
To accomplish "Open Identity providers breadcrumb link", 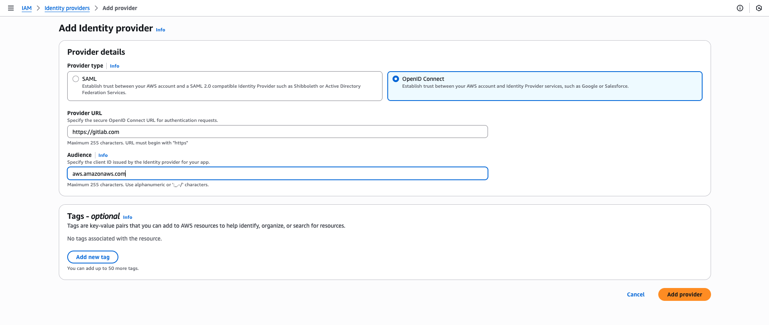I will [67, 8].
